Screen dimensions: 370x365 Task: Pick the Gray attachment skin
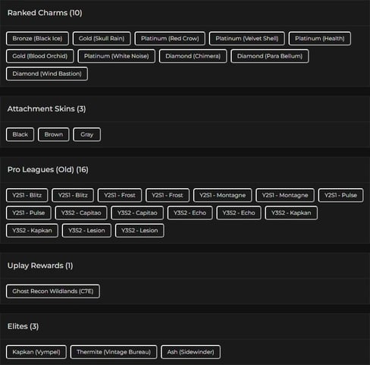coord(86,134)
